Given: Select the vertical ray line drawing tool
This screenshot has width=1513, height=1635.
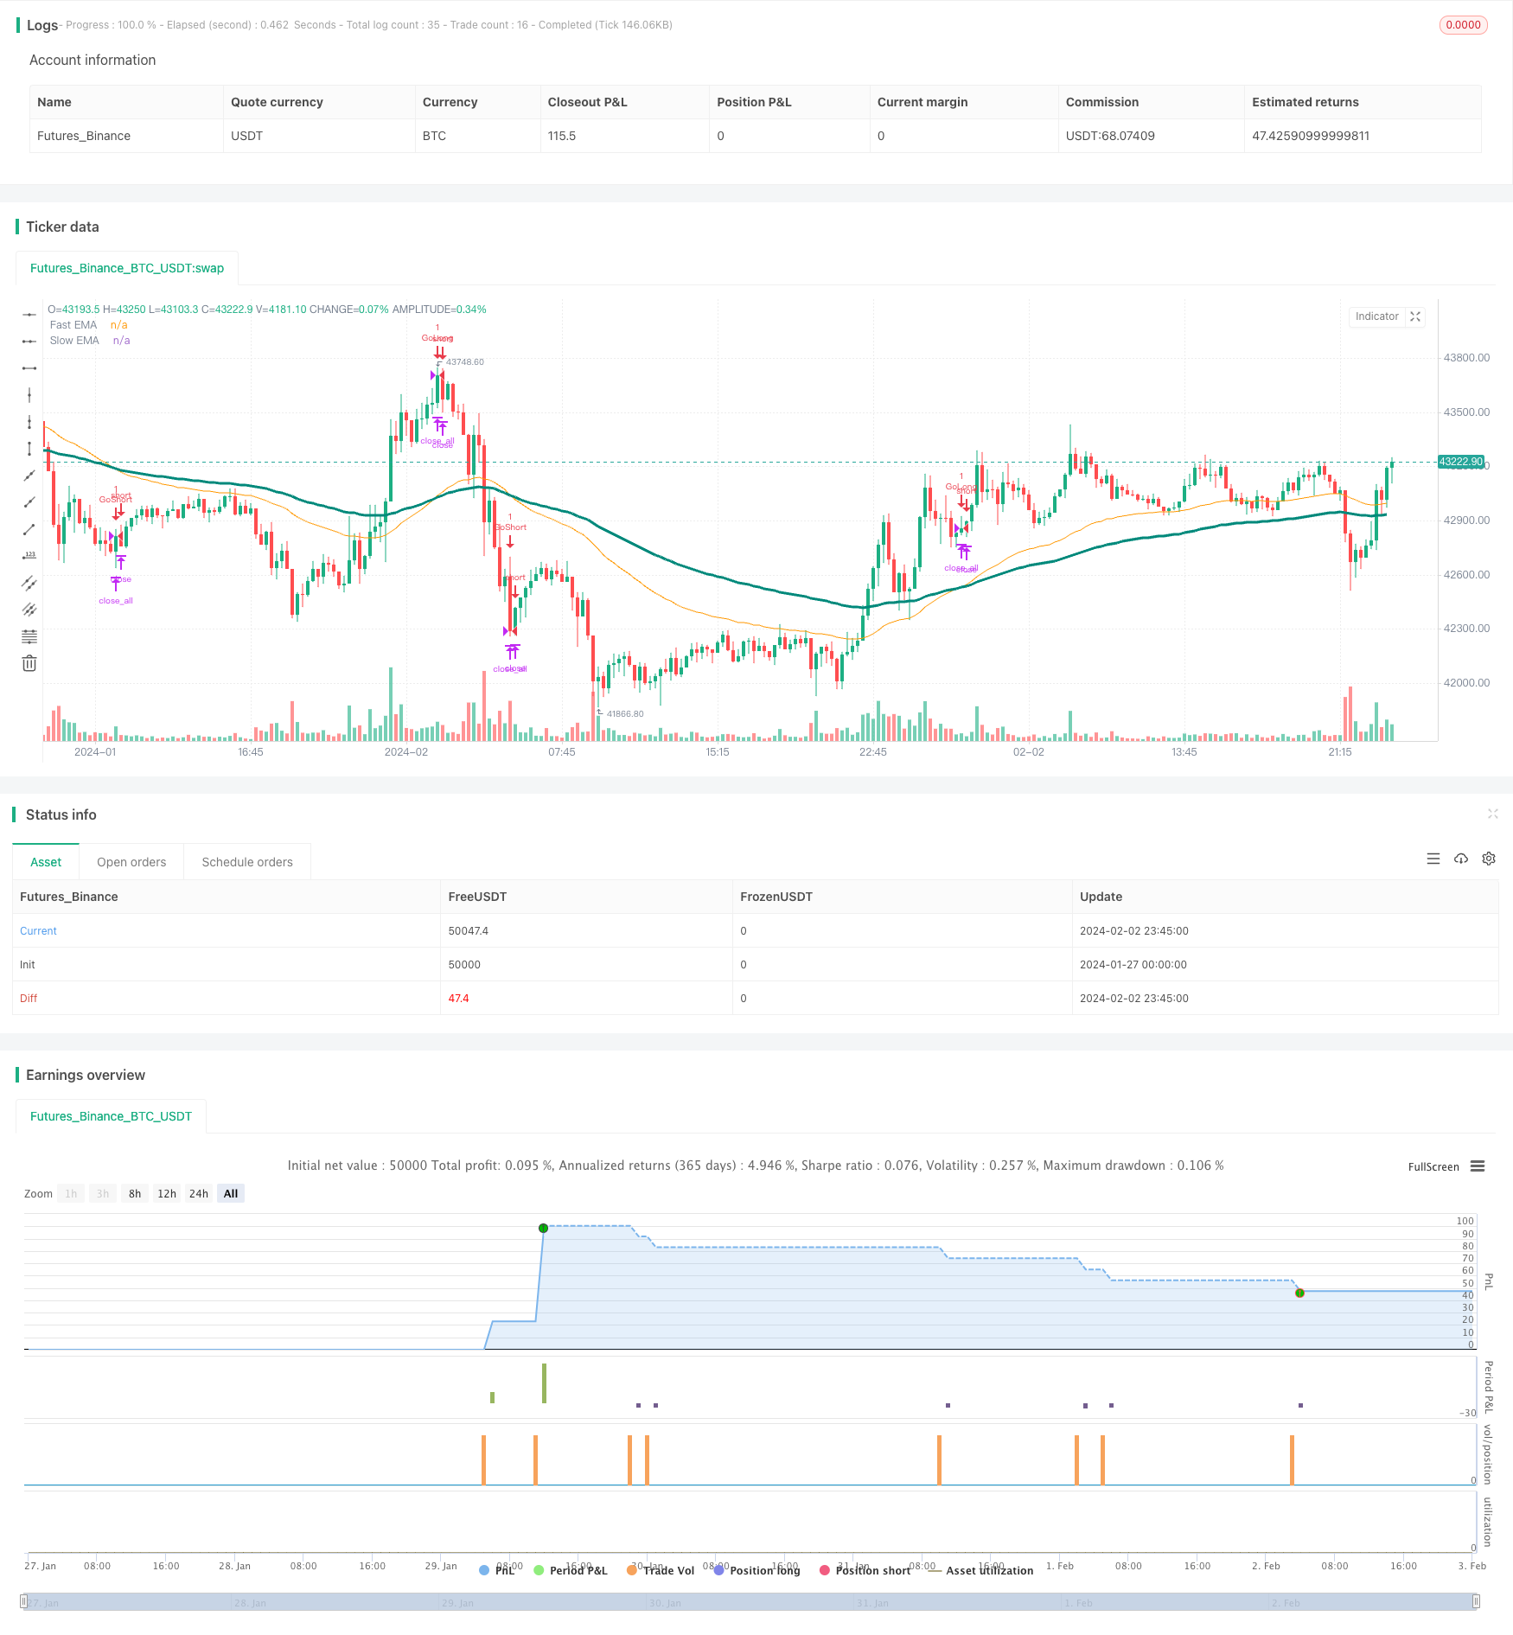Looking at the screenshot, I should coord(29,422).
